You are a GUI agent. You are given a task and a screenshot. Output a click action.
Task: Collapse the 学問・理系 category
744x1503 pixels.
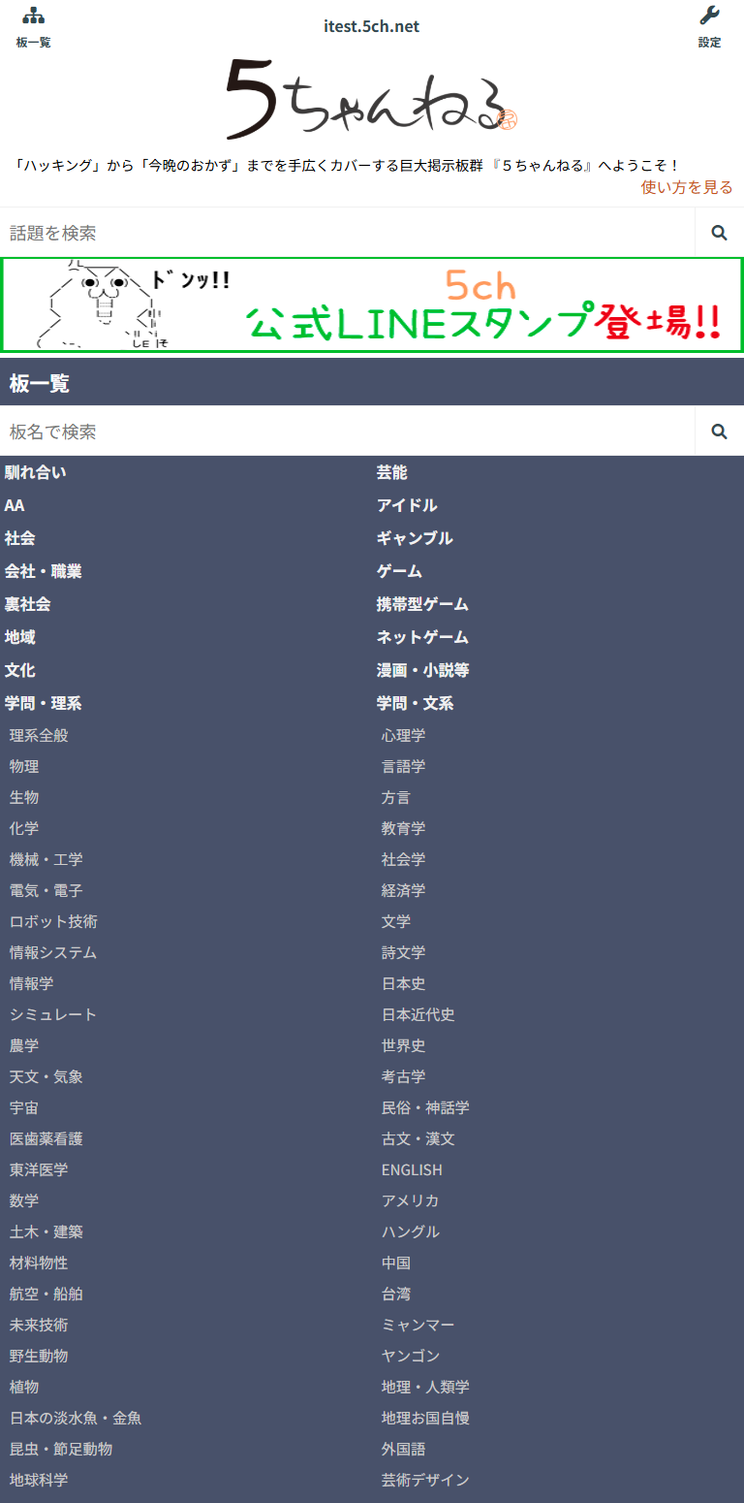coord(44,703)
